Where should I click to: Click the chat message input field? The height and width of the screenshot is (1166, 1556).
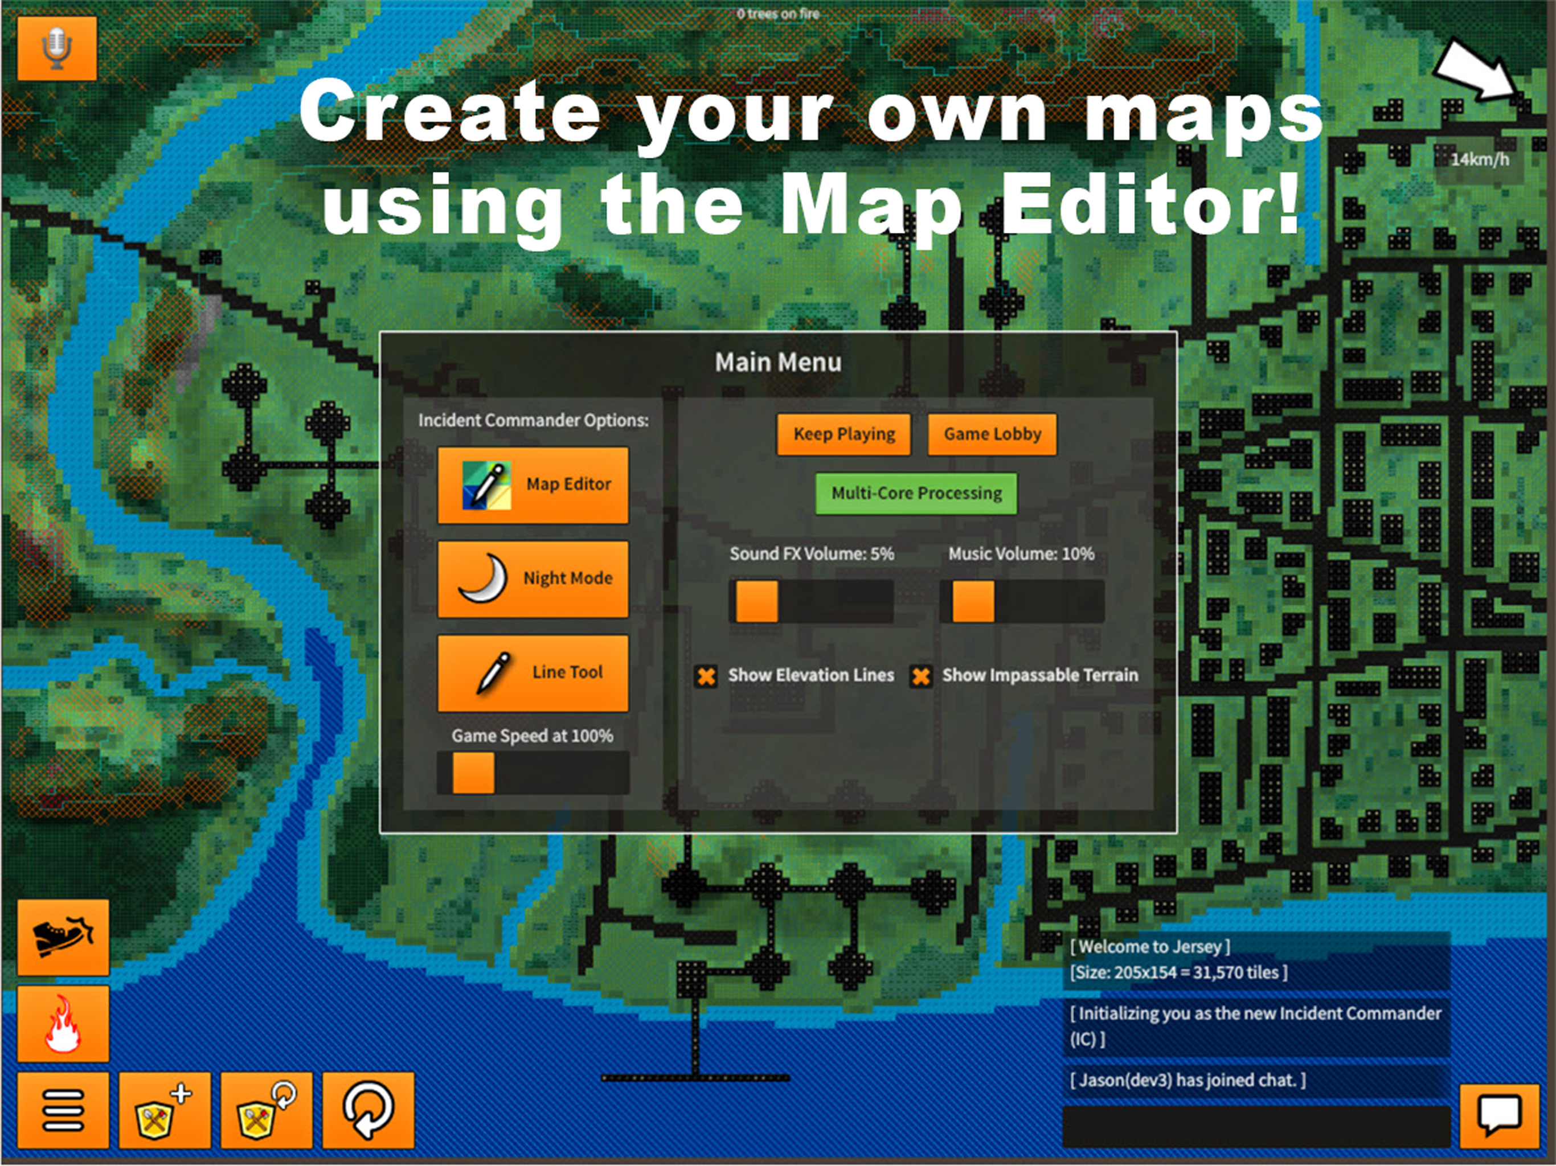click(x=1256, y=1127)
